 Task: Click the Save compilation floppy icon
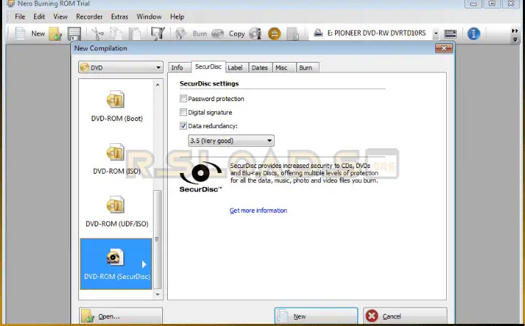tap(74, 33)
